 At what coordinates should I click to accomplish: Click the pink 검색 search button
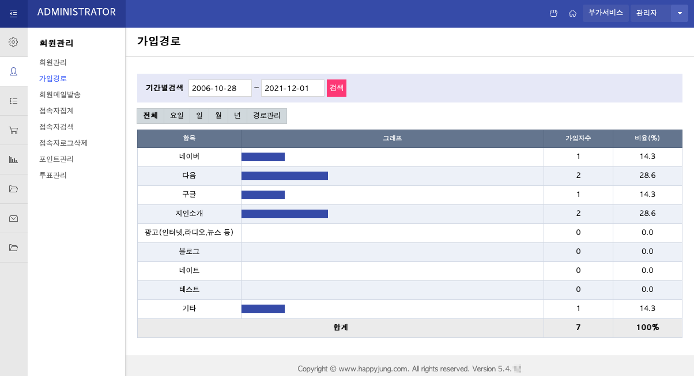[336, 88]
